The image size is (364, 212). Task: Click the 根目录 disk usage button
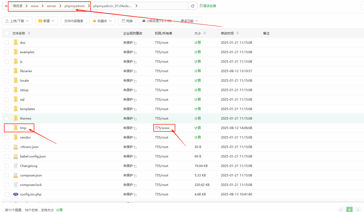click(x=157, y=21)
